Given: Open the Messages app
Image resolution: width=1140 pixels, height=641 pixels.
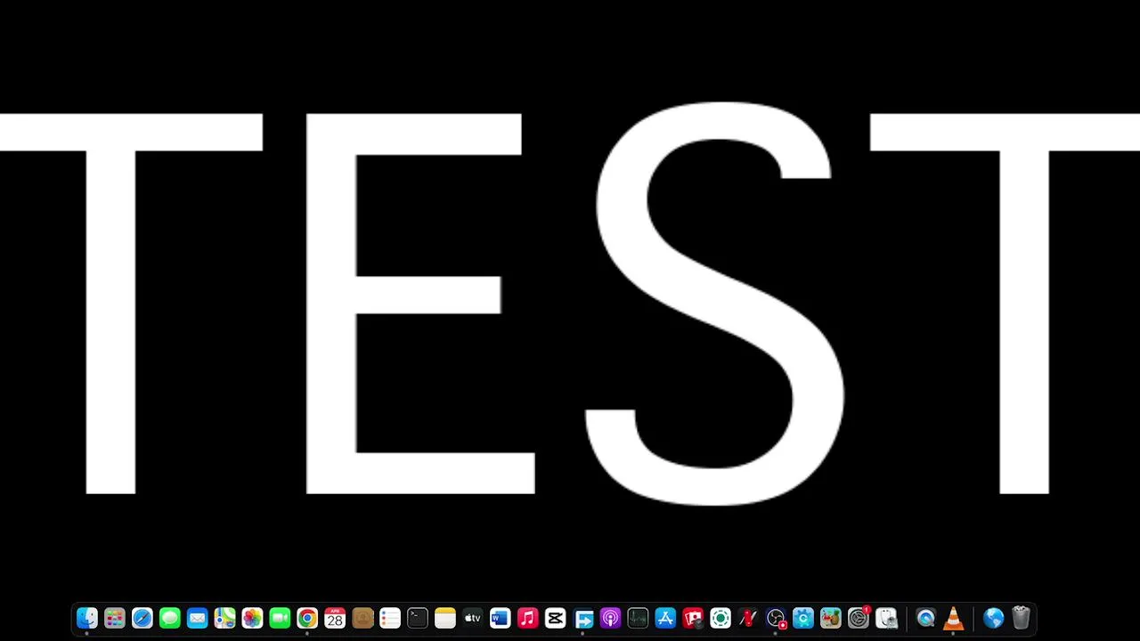Looking at the screenshot, I should pos(170,618).
